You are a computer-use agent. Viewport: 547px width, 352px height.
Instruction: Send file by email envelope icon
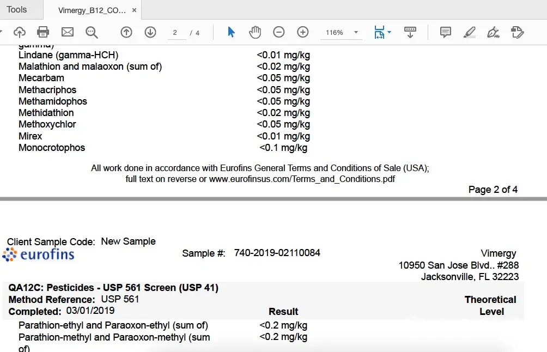[x=68, y=32]
